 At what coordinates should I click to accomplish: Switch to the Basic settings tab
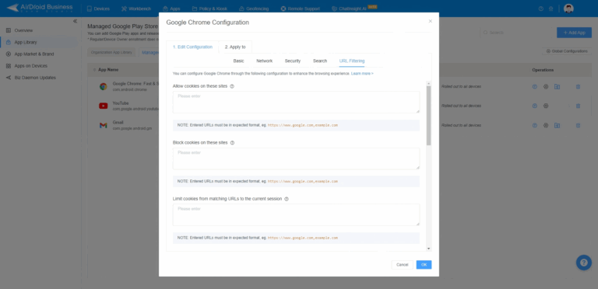click(239, 61)
